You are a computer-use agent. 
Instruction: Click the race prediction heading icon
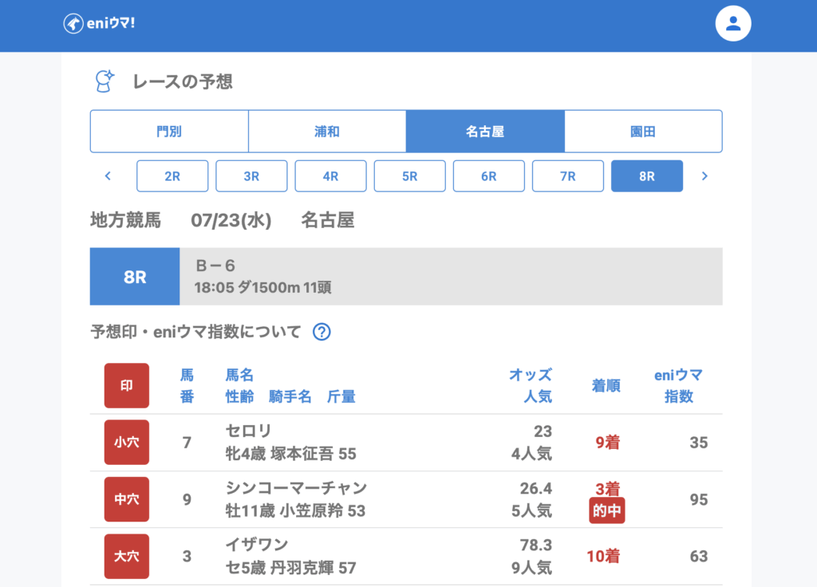(104, 81)
